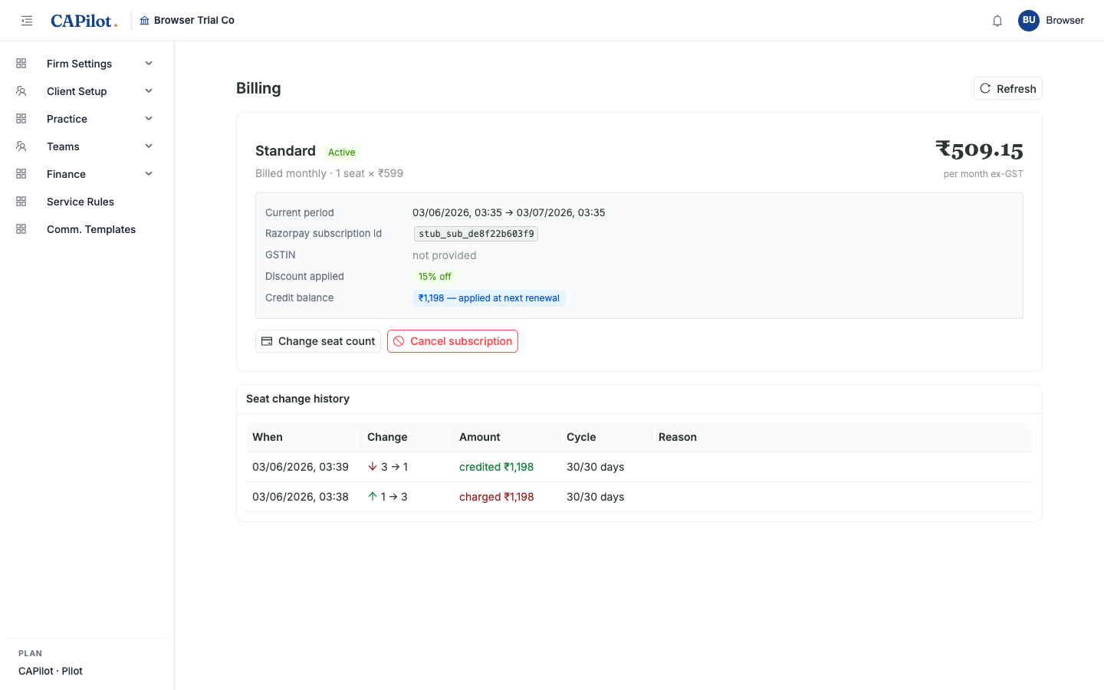Expand the Client Setup chevron
The image size is (1104, 690).
click(x=149, y=91)
